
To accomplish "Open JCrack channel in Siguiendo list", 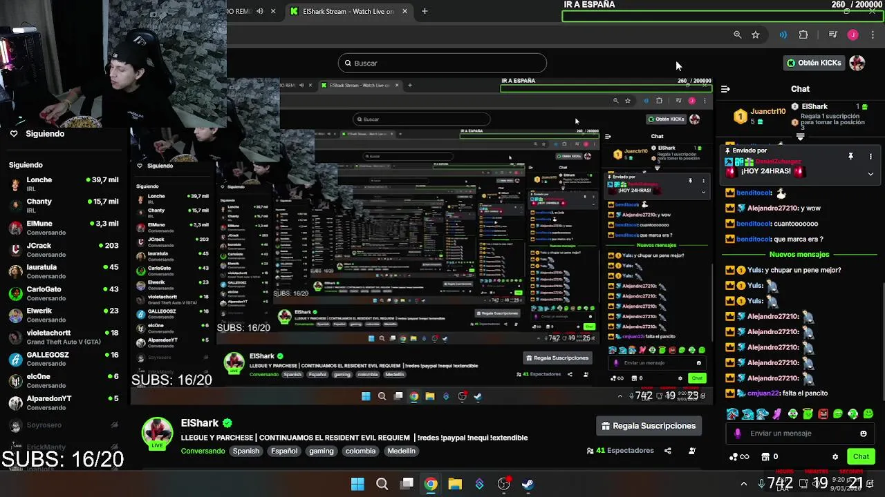I will 64,250.
